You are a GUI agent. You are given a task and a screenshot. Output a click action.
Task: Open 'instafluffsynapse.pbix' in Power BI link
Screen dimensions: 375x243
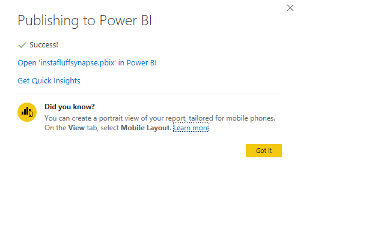(87, 63)
